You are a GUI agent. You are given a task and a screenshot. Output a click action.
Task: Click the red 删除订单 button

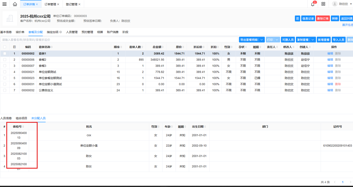(323, 18)
